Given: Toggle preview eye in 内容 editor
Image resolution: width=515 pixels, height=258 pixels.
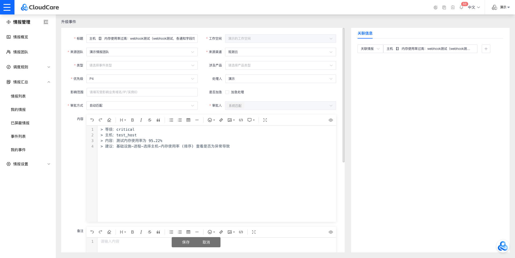Looking at the screenshot, I should [331, 120].
